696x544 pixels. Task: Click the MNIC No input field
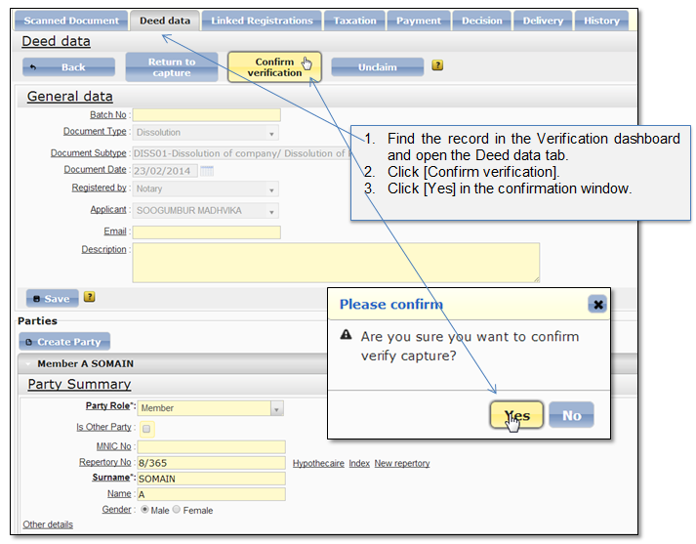(211, 446)
